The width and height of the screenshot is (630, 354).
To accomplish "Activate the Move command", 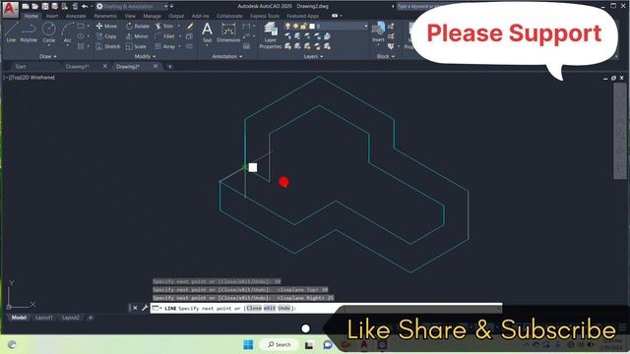I will [x=106, y=27].
